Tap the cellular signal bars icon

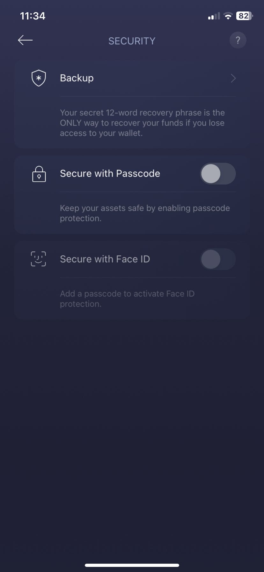[x=214, y=16]
